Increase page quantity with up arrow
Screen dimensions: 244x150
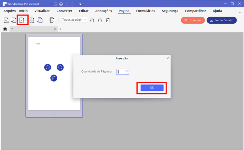coord(127,70)
